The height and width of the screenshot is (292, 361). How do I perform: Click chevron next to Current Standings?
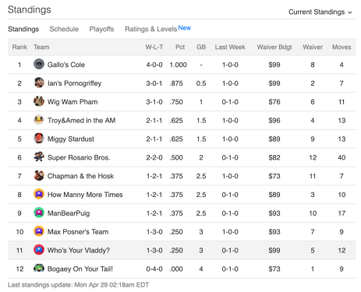coord(350,12)
